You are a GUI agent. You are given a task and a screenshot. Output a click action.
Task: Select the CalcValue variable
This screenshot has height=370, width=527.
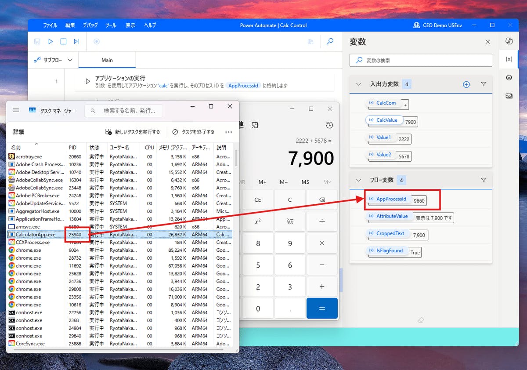pyautogui.click(x=384, y=120)
